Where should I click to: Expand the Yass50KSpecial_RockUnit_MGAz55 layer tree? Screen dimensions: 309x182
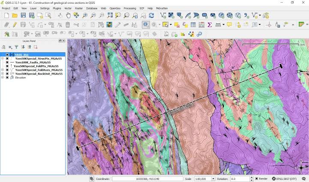(x=3, y=74)
